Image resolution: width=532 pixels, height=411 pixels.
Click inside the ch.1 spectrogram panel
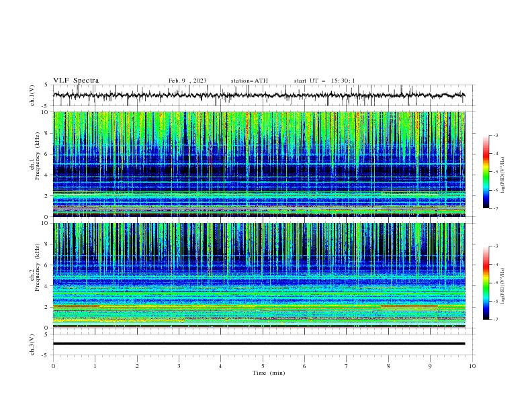click(x=259, y=164)
